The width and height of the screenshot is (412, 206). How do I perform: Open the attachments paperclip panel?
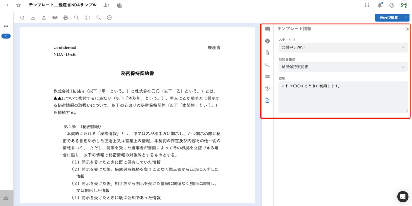point(267,53)
